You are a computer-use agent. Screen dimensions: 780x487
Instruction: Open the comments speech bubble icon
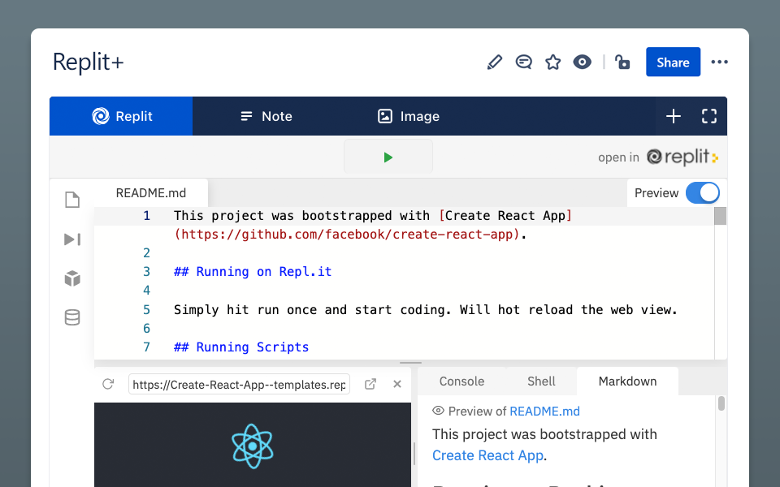coord(524,62)
